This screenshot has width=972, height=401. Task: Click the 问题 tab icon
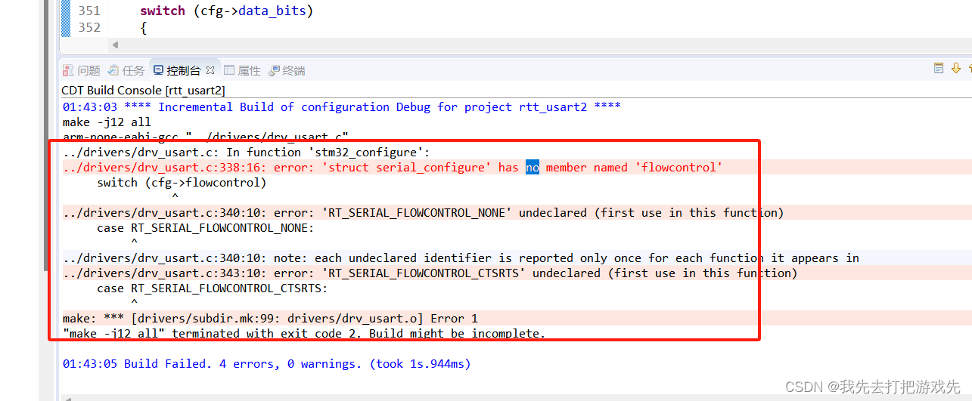tap(68, 70)
